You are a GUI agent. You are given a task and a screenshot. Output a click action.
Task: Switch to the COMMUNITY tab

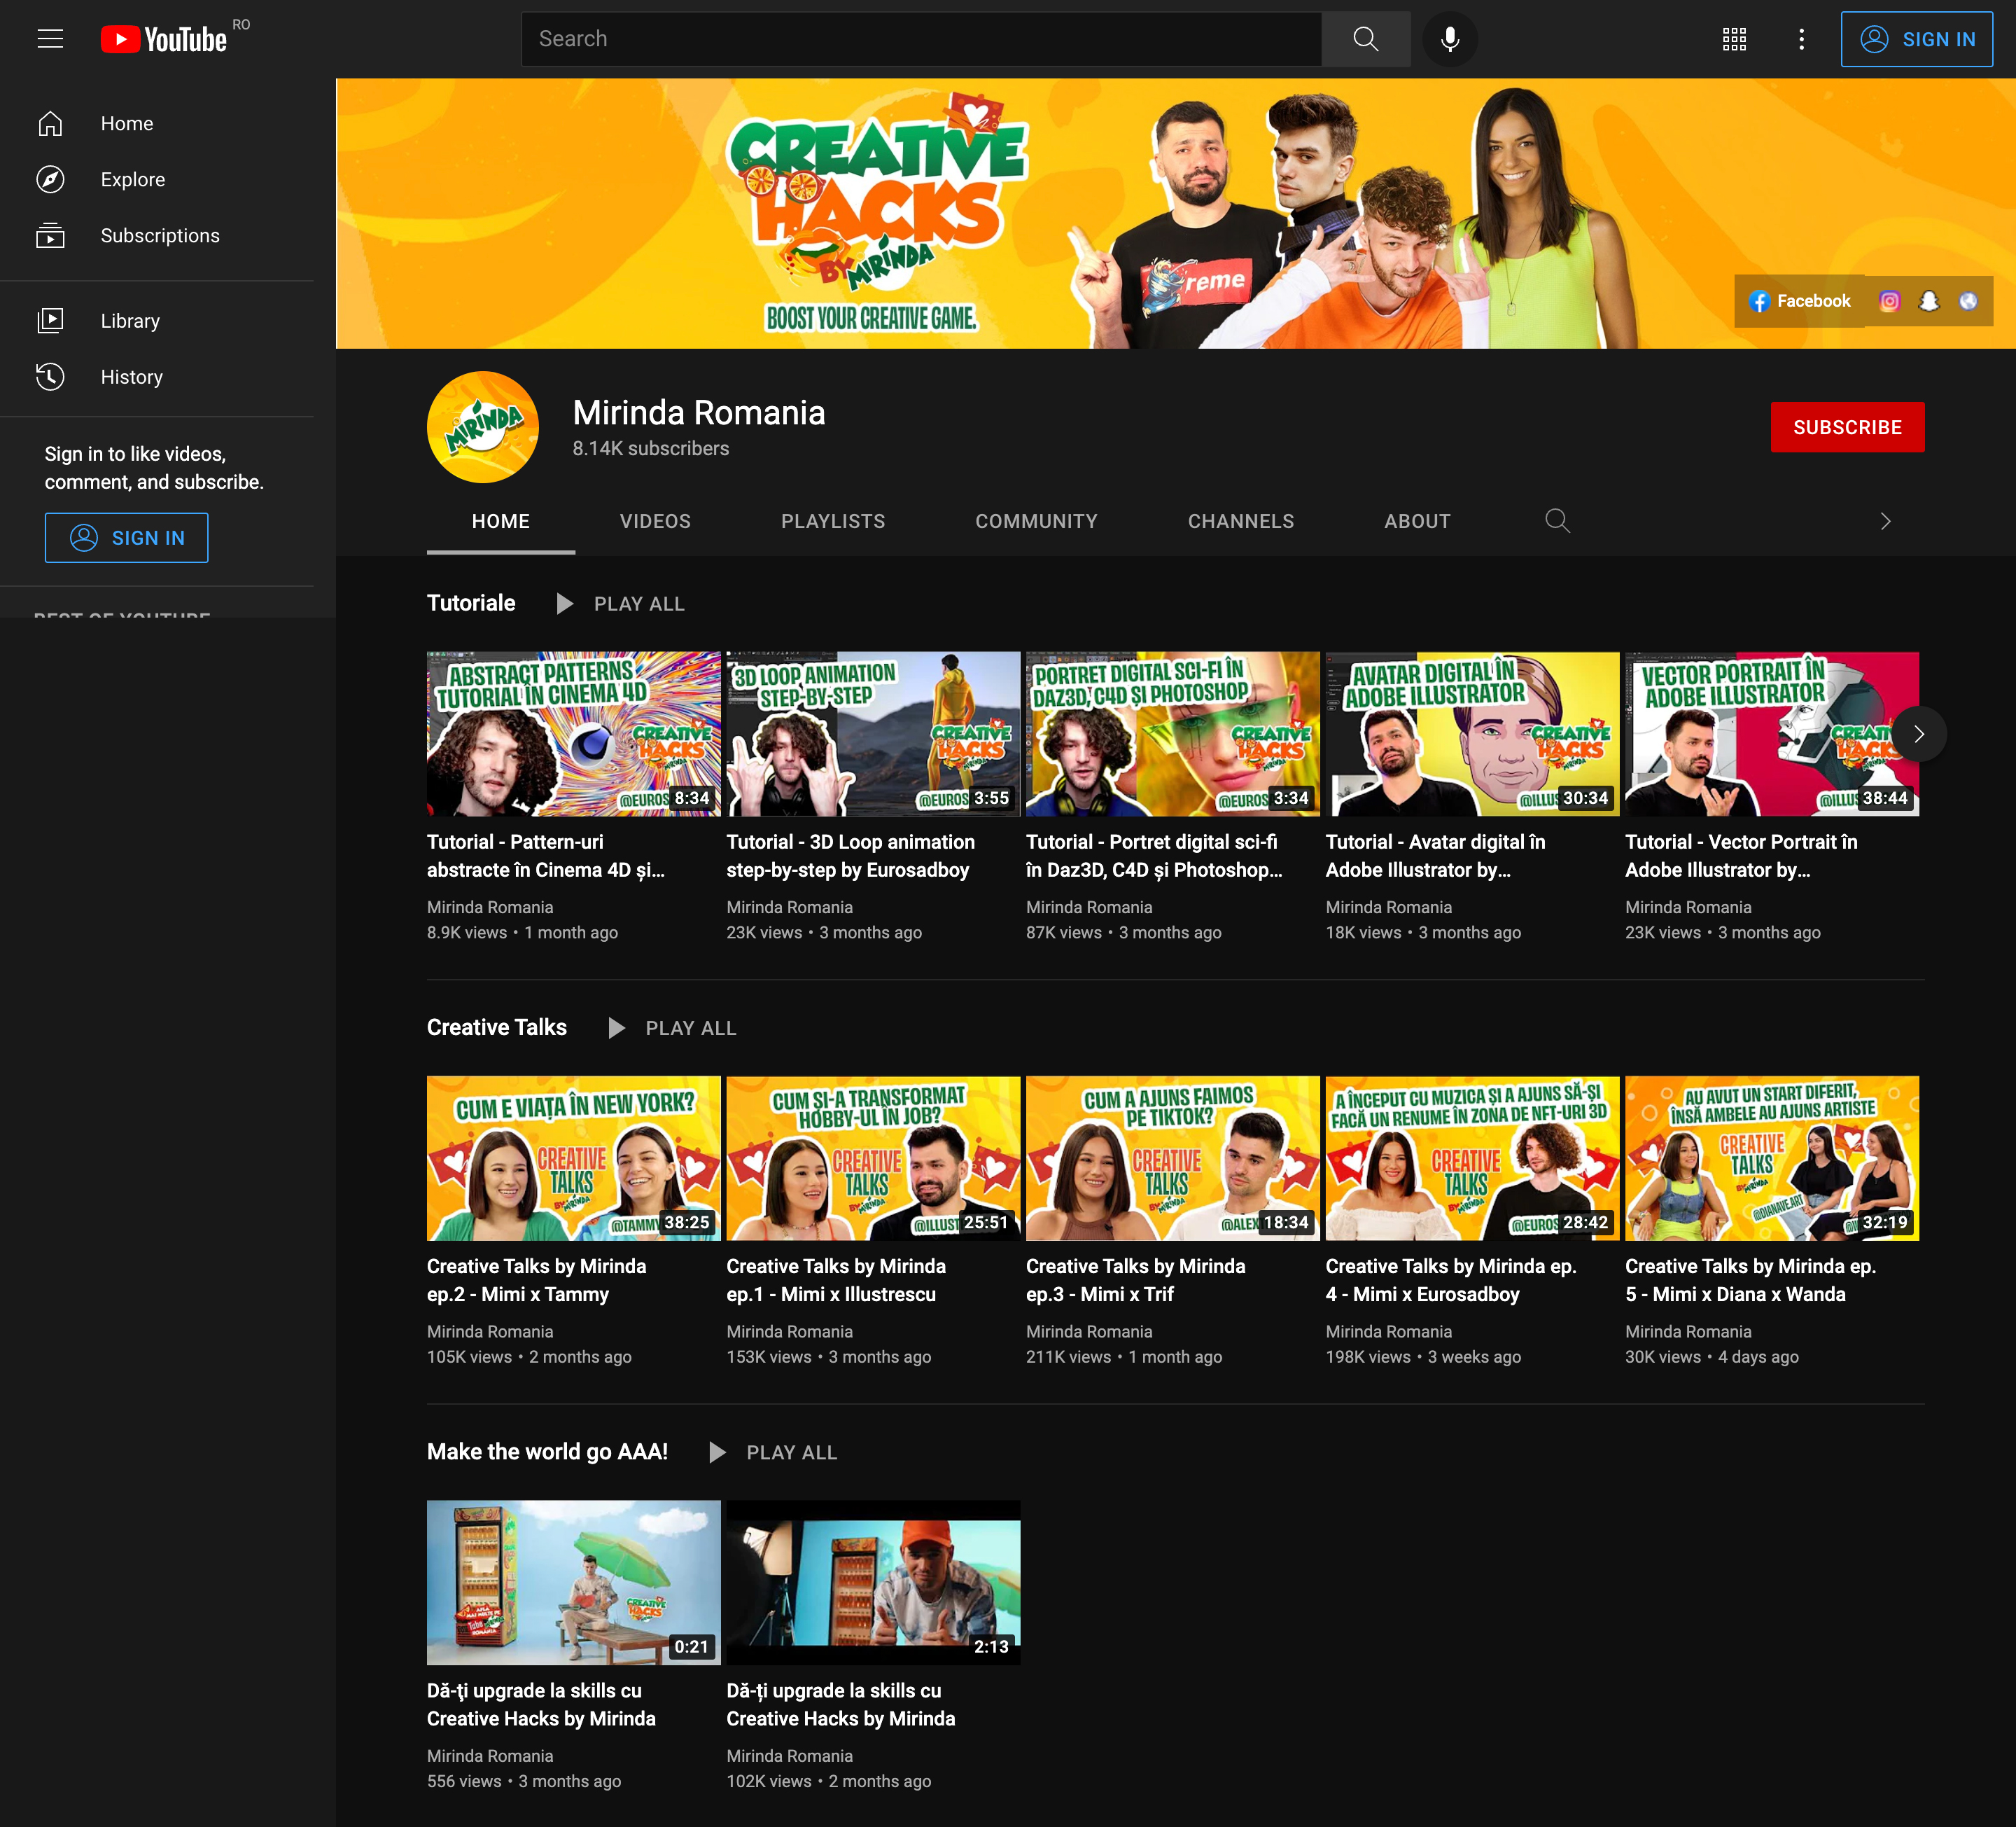1036,521
